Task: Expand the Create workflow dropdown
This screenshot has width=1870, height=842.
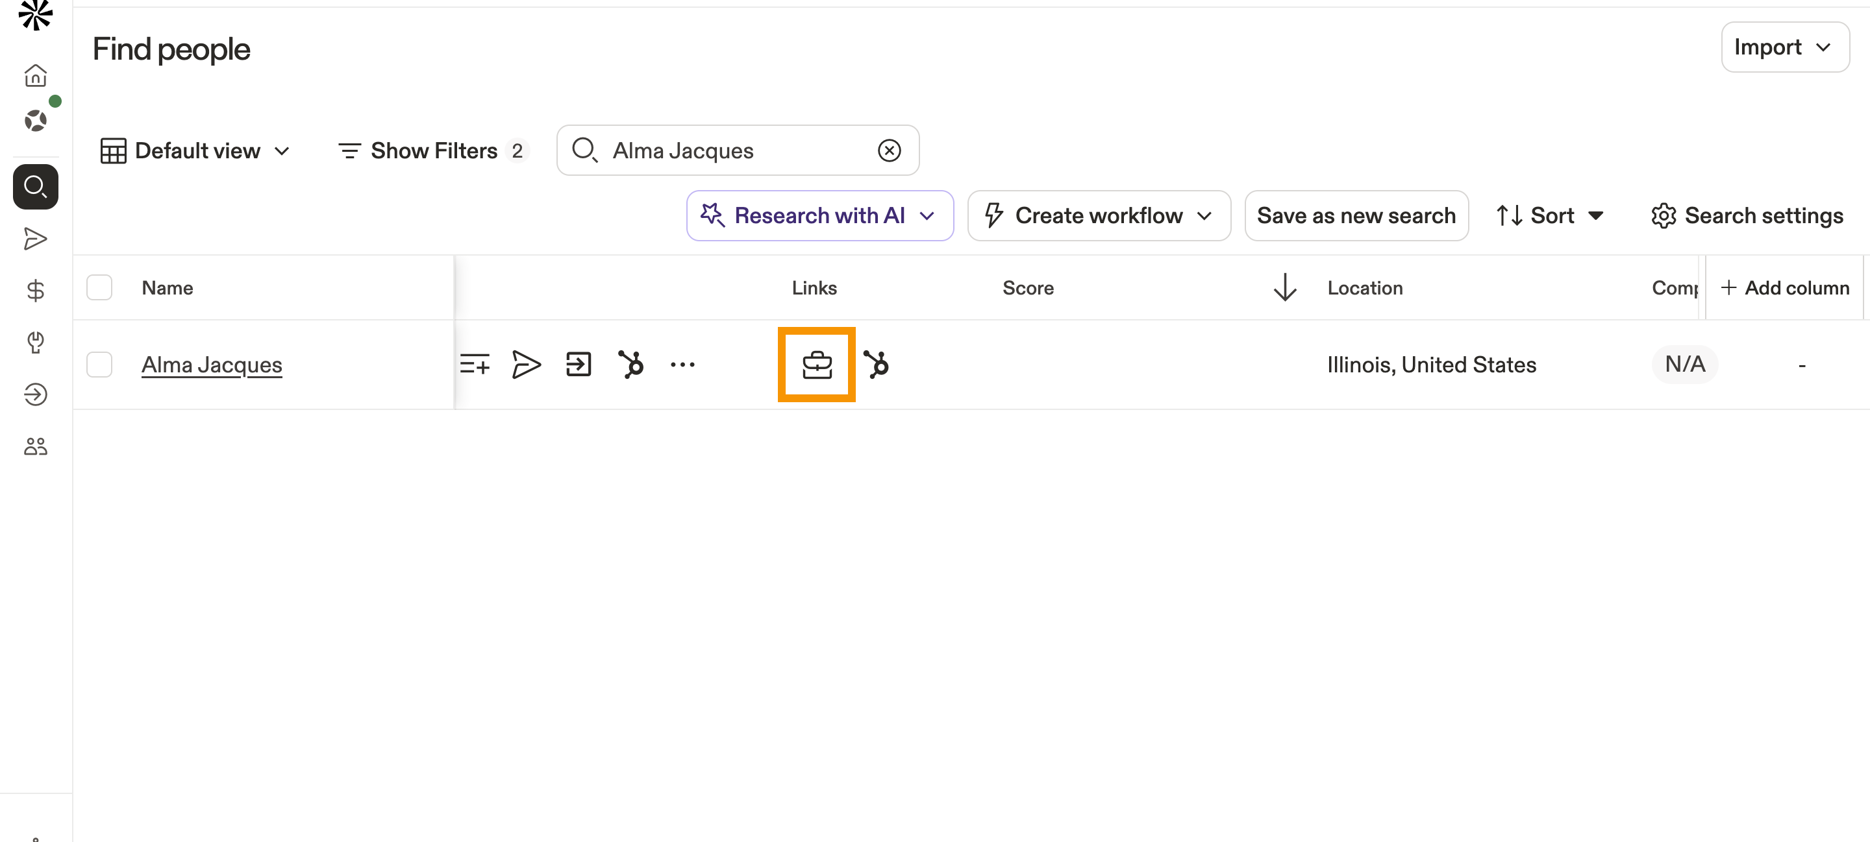Action: [x=1099, y=215]
